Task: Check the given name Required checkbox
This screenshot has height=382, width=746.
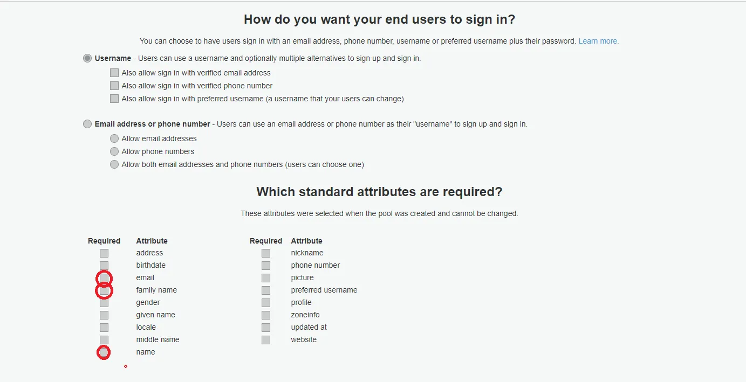Action: click(104, 315)
